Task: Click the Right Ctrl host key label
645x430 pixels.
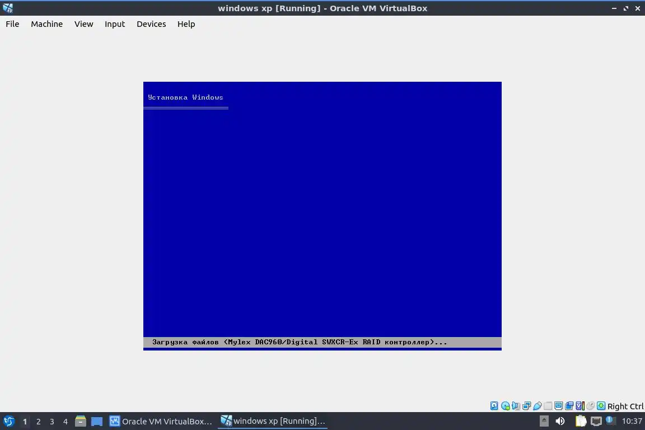Action: pyautogui.click(x=625, y=406)
